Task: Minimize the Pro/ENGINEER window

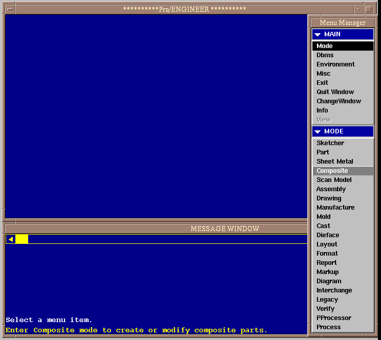Action: (358, 9)
